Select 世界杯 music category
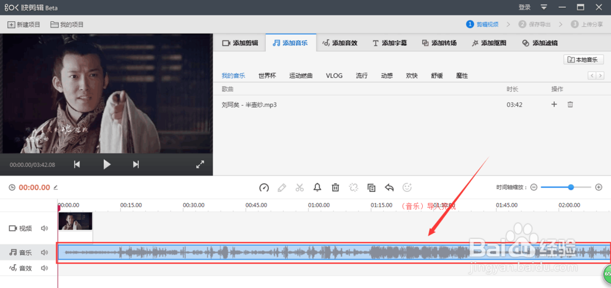Screen dimensions: 611x288 [268, 76]
